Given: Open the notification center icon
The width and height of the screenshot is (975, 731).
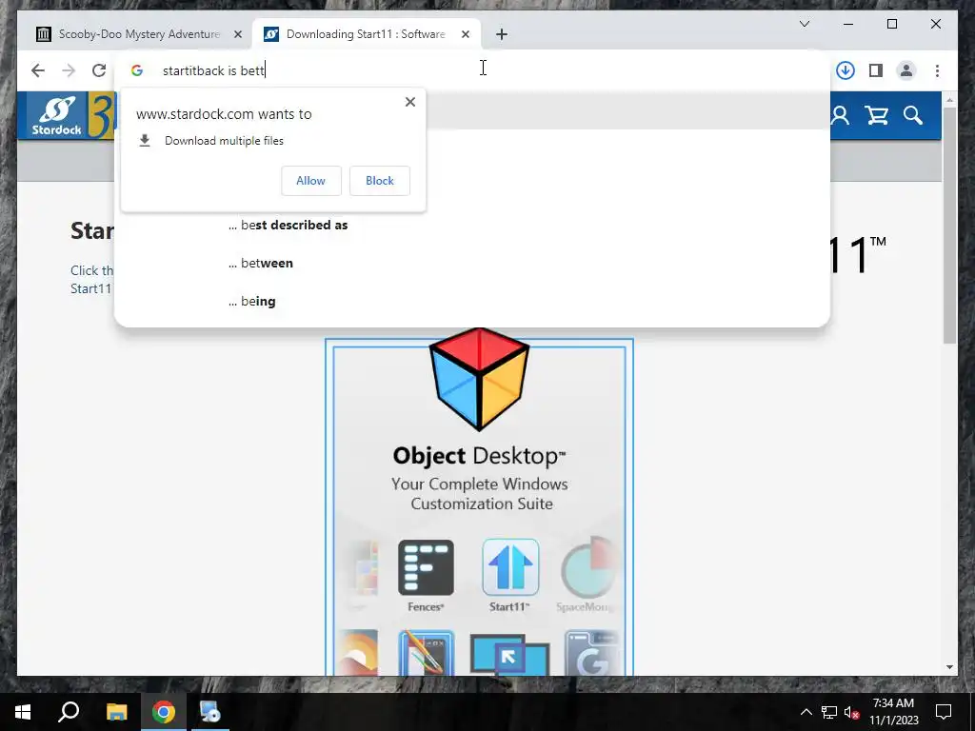Looking at the screenshot, I should tap(944, 712).
